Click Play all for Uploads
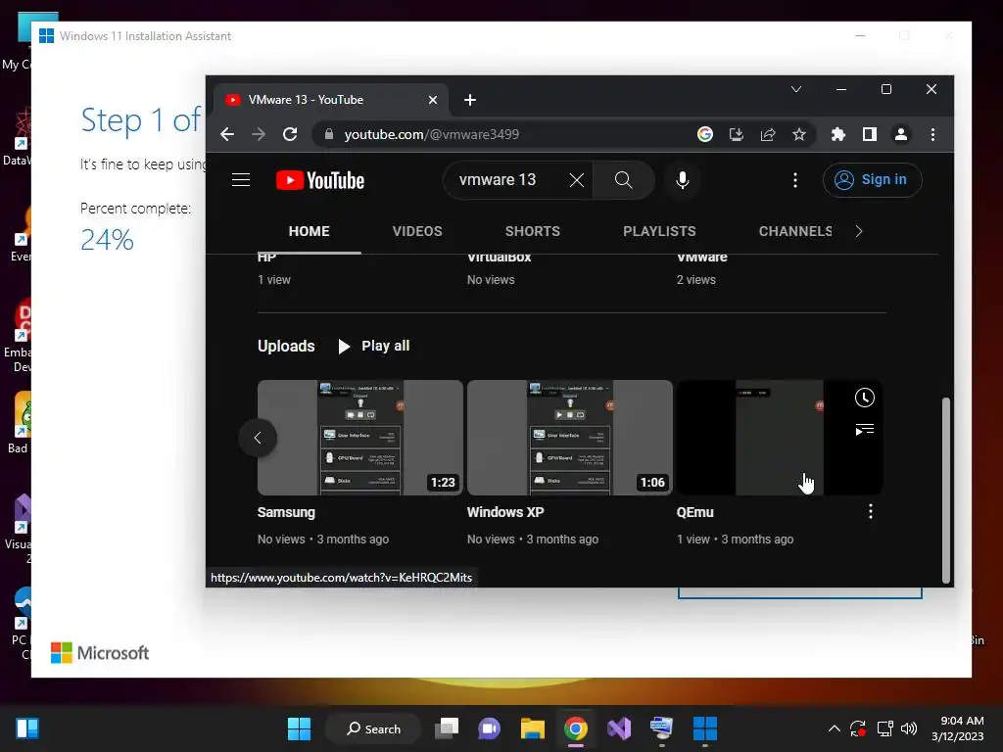This screenshot has width=1003, height=752. click(373, 346)
